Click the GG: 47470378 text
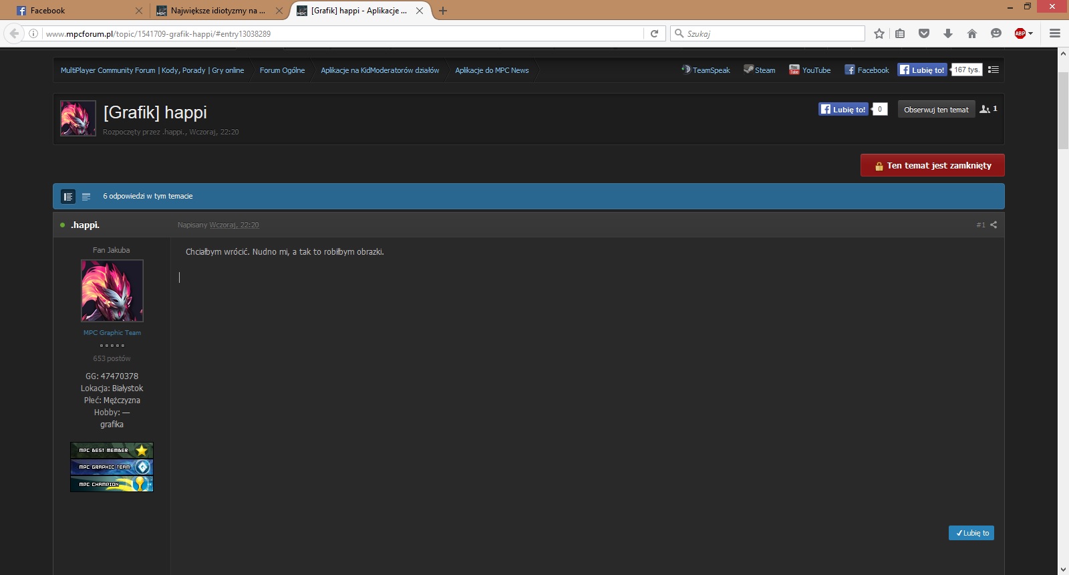Viewport: 1069px width, 575px height. 112,376
